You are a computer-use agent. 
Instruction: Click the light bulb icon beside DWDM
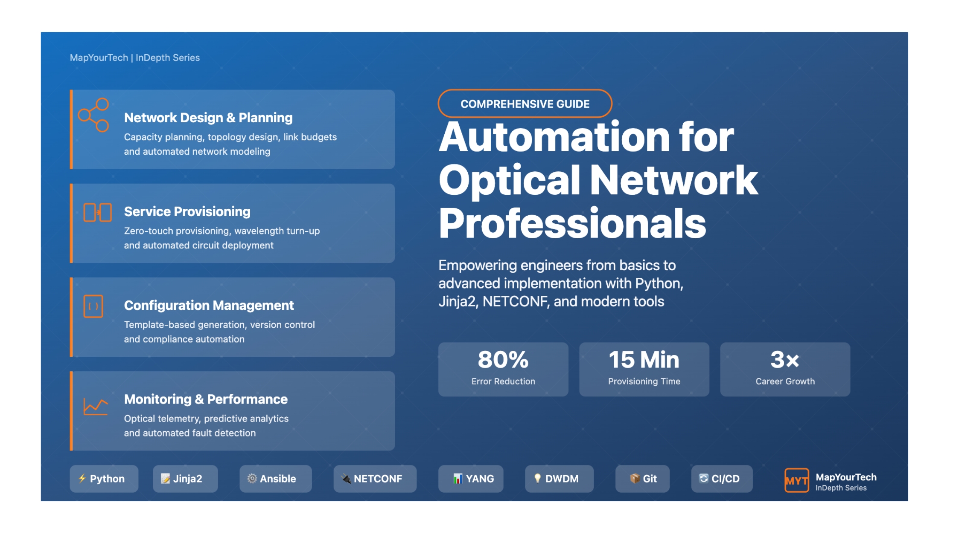point(537,479)
